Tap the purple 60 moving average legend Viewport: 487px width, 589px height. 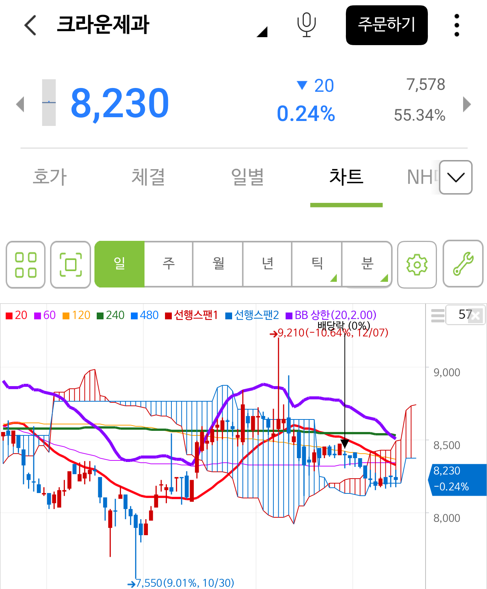pyautogui.click(x=45, y=315)
